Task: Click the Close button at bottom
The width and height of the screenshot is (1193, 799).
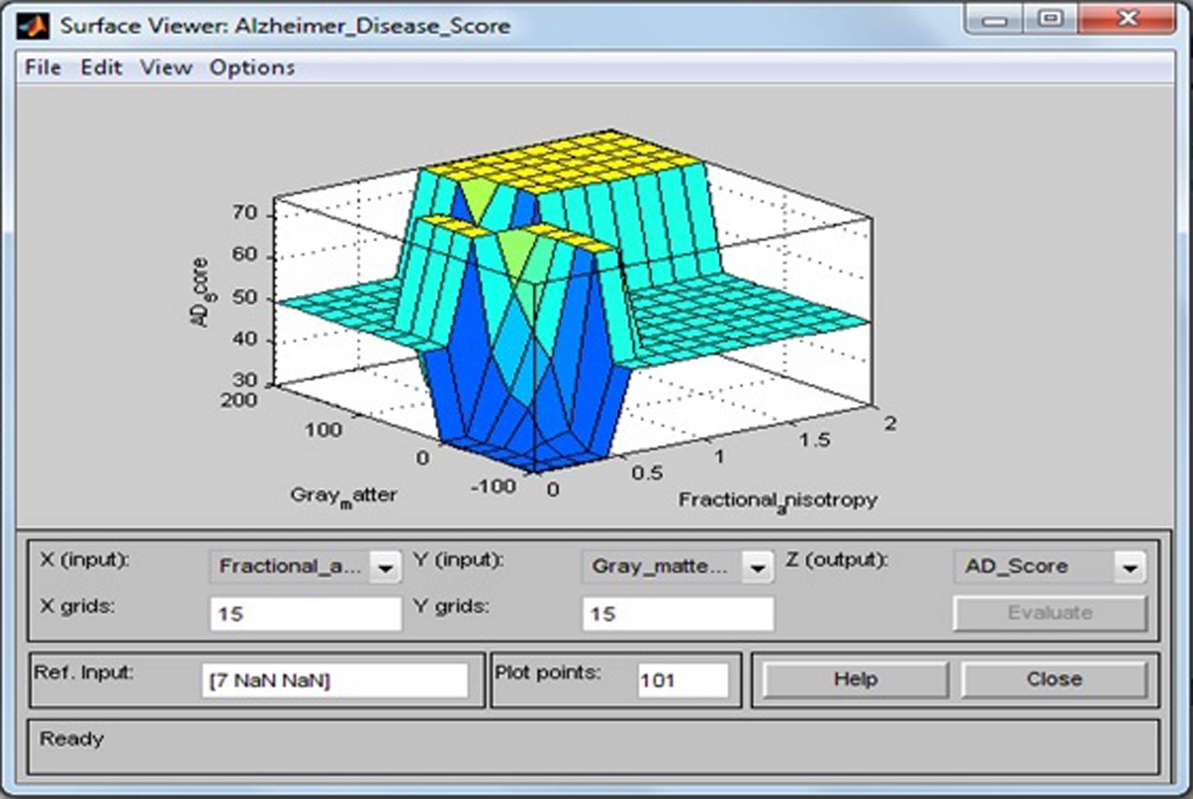Action: pyautogui.click(x=1054, y=679)
